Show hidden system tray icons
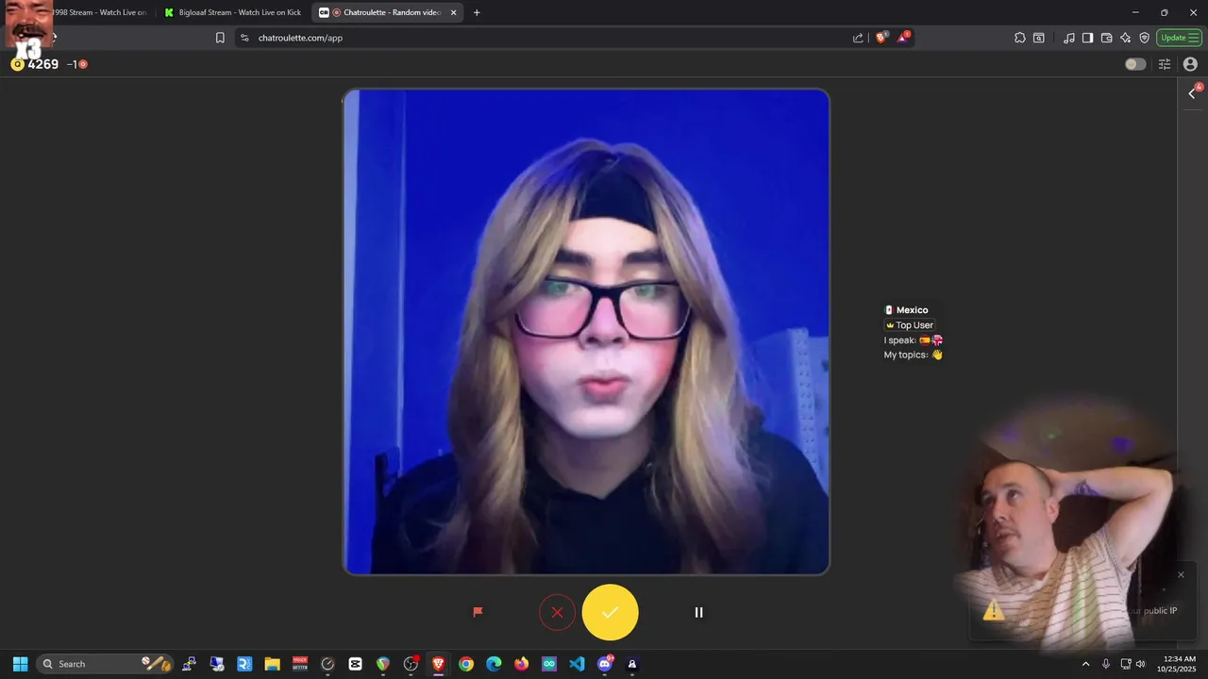Screen dimensions: 1208x679 coord(1085,664)
